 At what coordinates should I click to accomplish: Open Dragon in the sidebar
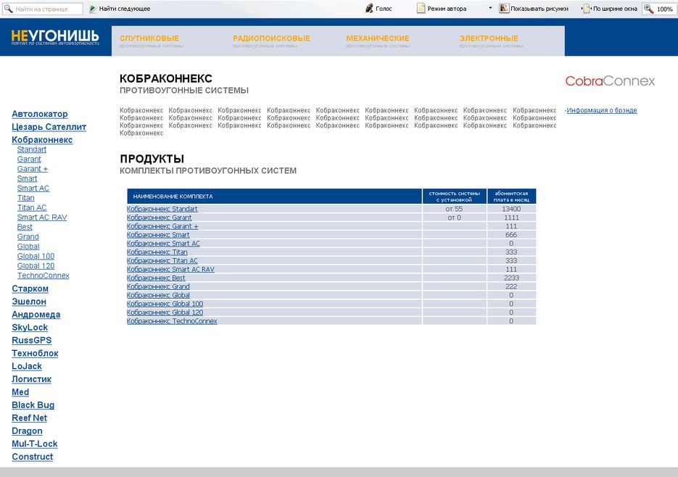(x=27, y=431)
